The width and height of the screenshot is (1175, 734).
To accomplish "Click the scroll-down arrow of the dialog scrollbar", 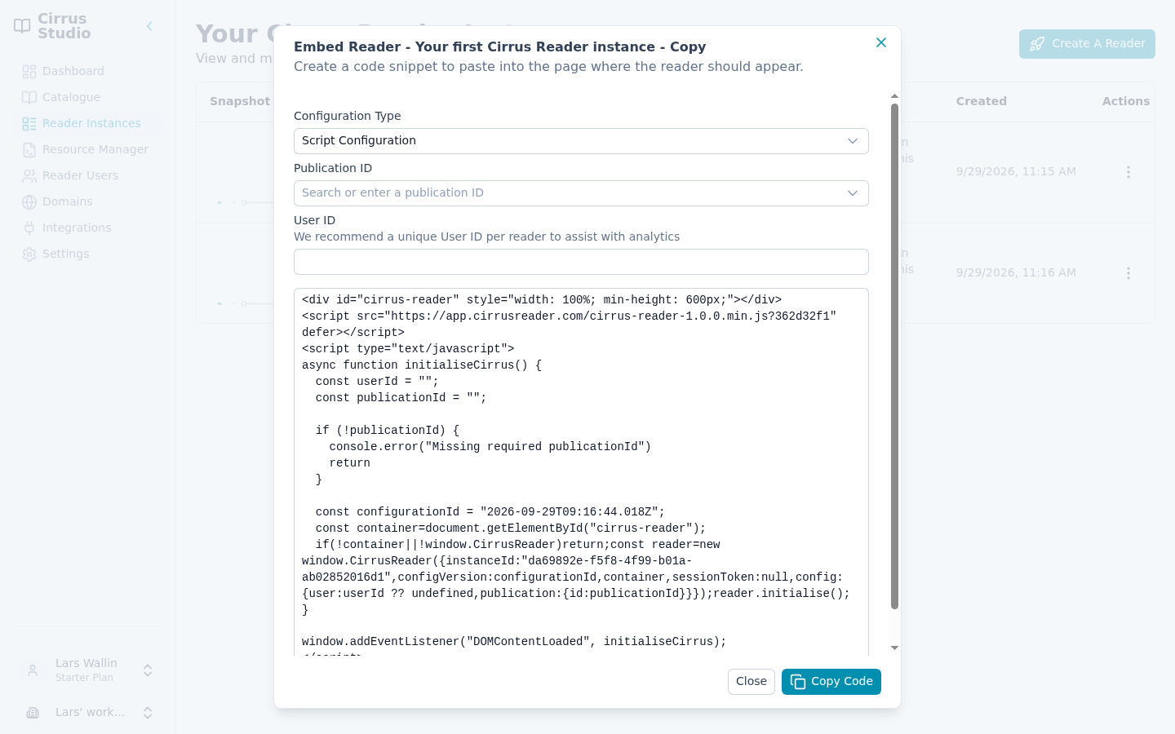I will tap(894, 648).
